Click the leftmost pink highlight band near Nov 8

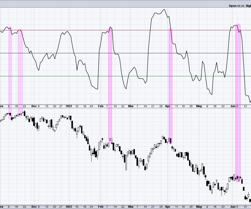click(x=10, y=73)
